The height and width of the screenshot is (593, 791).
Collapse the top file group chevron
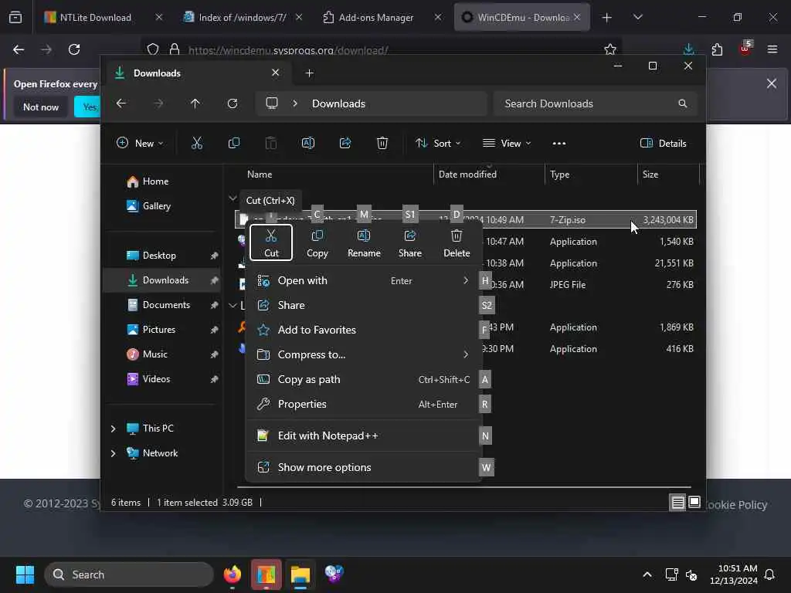click(x=233, y=198)
